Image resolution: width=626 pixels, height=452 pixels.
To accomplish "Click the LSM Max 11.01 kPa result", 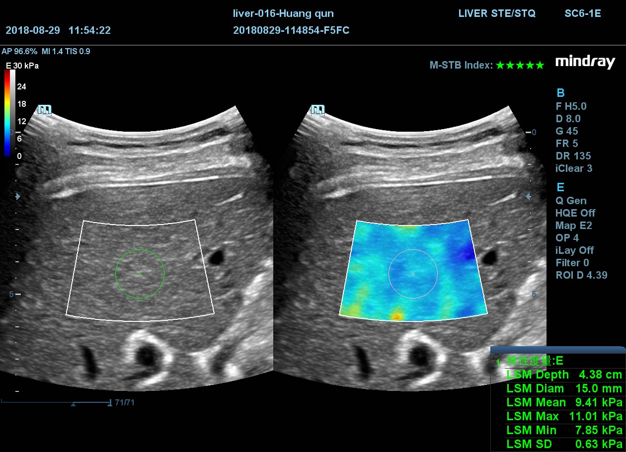I will pos(564,416).
